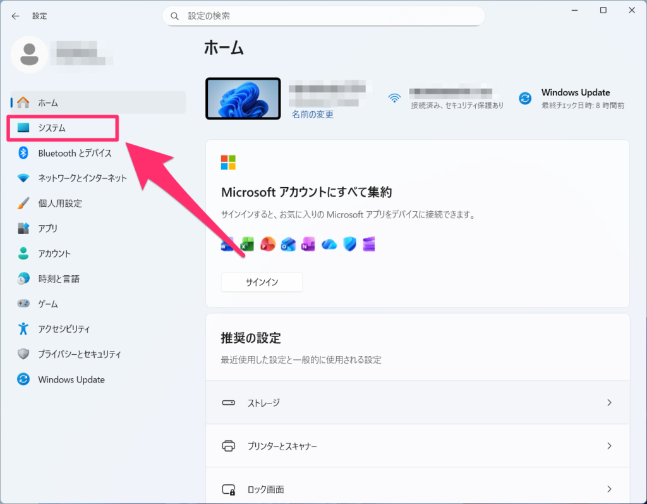Select システム in the sidebar
The image size is (647, 504).
pos(52,128)
